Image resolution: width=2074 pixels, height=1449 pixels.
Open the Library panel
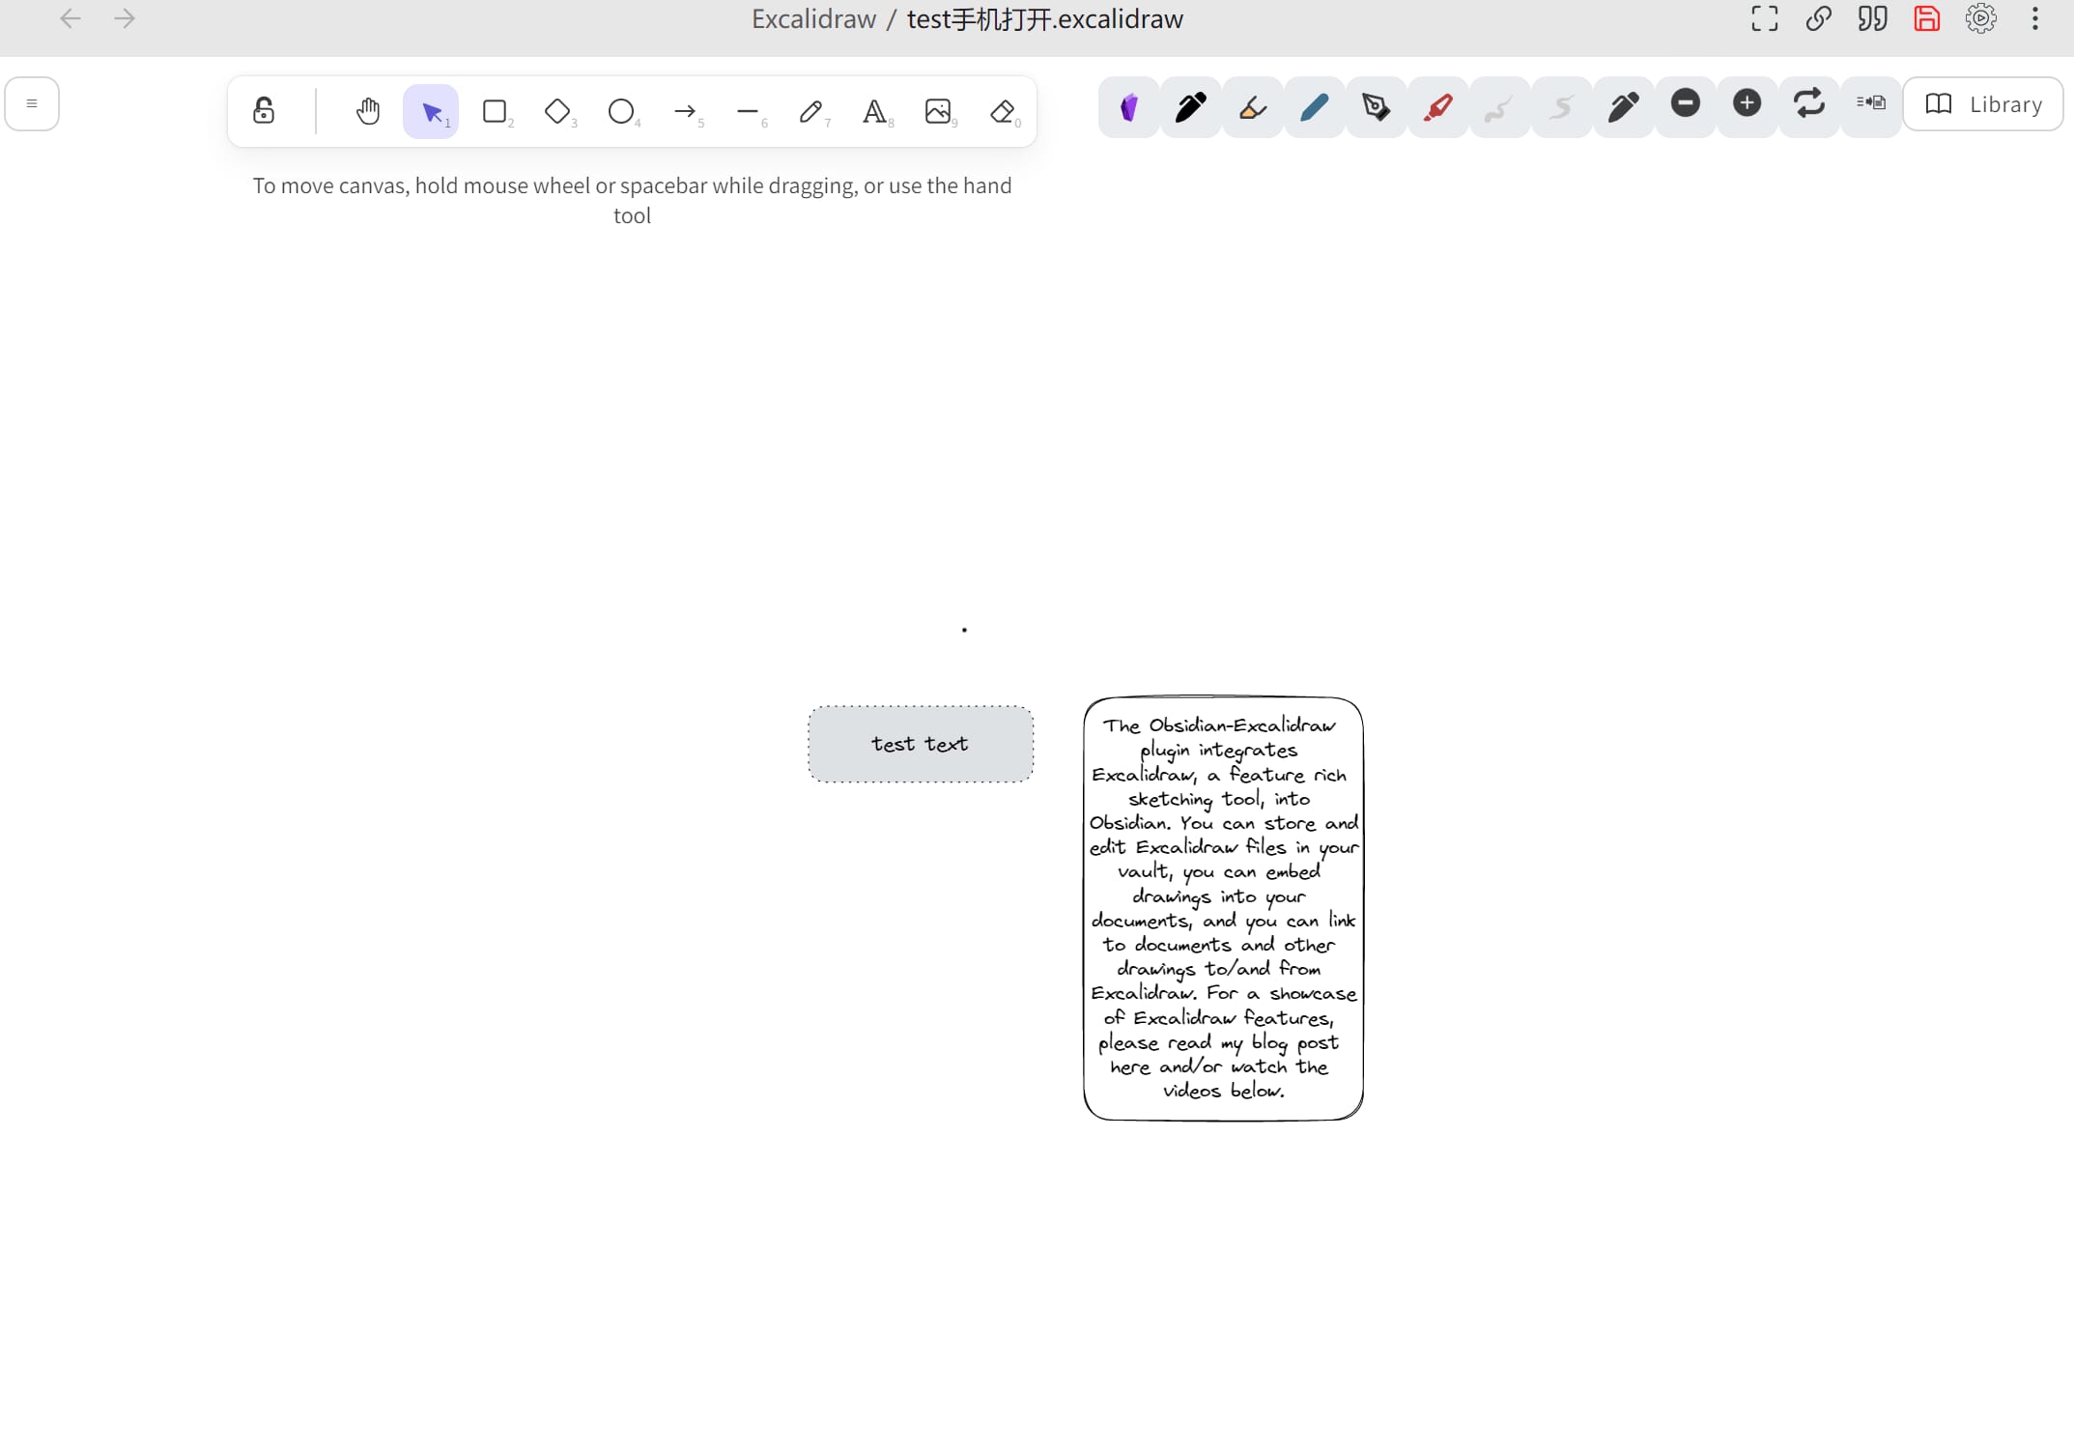[x=1983, y=104]
